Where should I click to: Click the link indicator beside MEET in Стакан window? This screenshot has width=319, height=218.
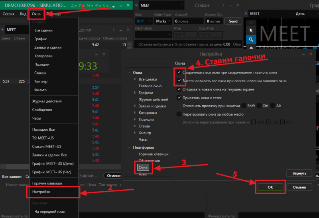point(136,5)
